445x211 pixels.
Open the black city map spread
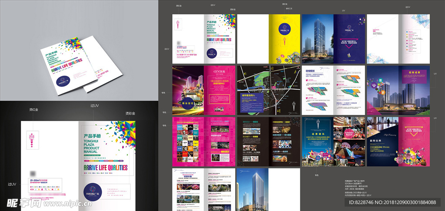(x=269, y=90)
